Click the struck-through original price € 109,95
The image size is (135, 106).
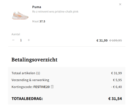(116, 41)
